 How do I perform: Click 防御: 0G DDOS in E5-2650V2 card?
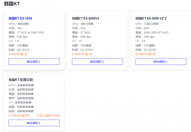click(x=82, y=50)
